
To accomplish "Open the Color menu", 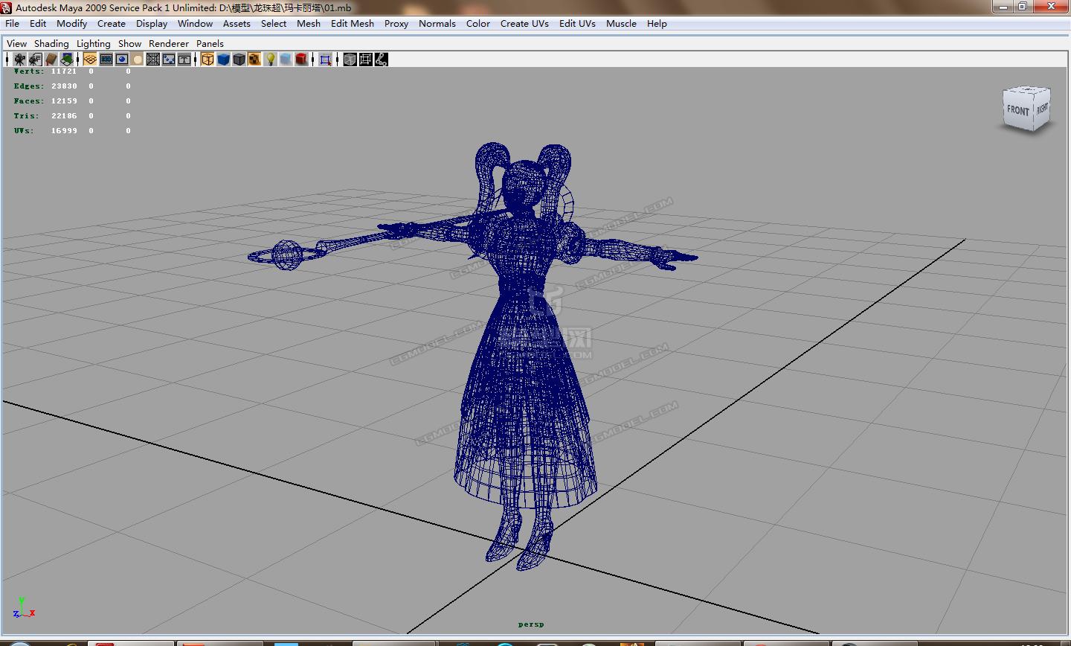I will click(478, 24).
